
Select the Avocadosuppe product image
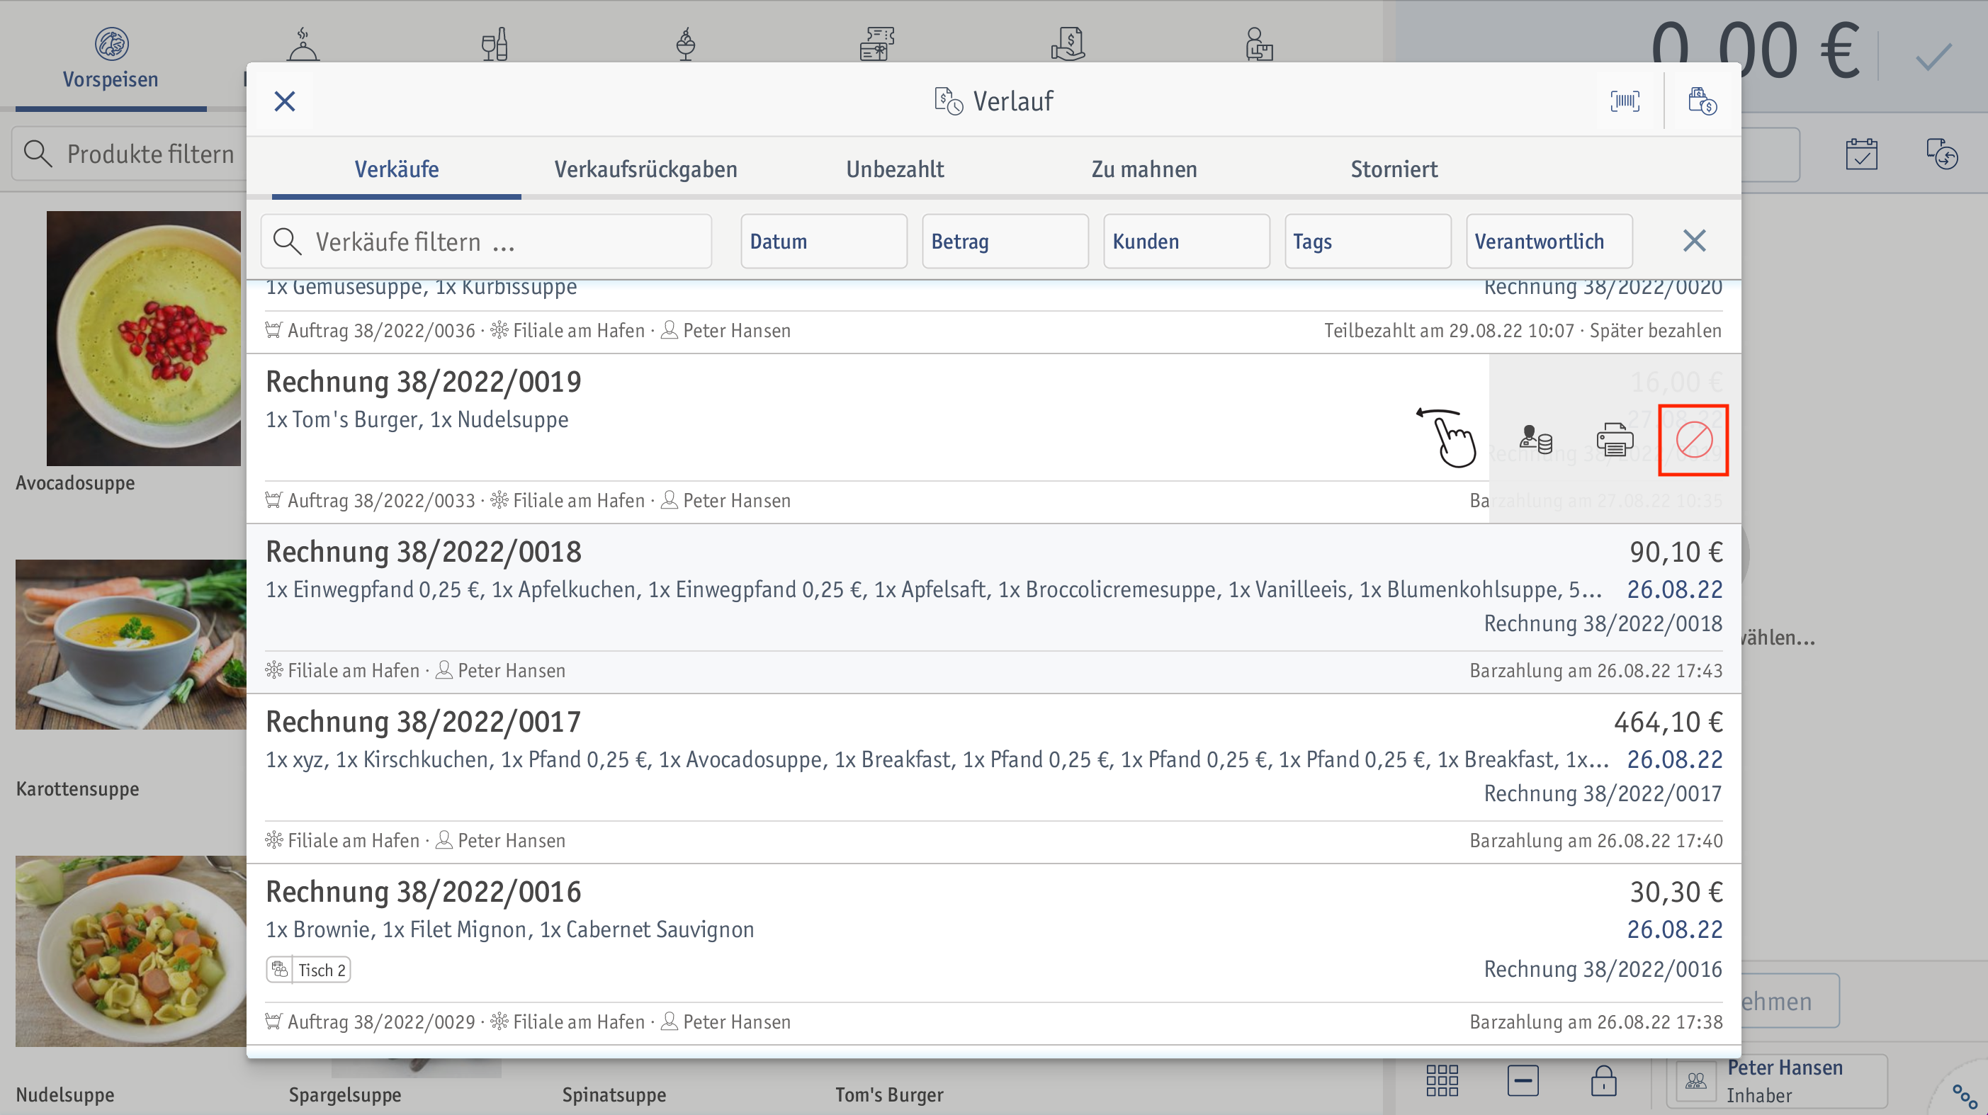[x=144, y=338]
